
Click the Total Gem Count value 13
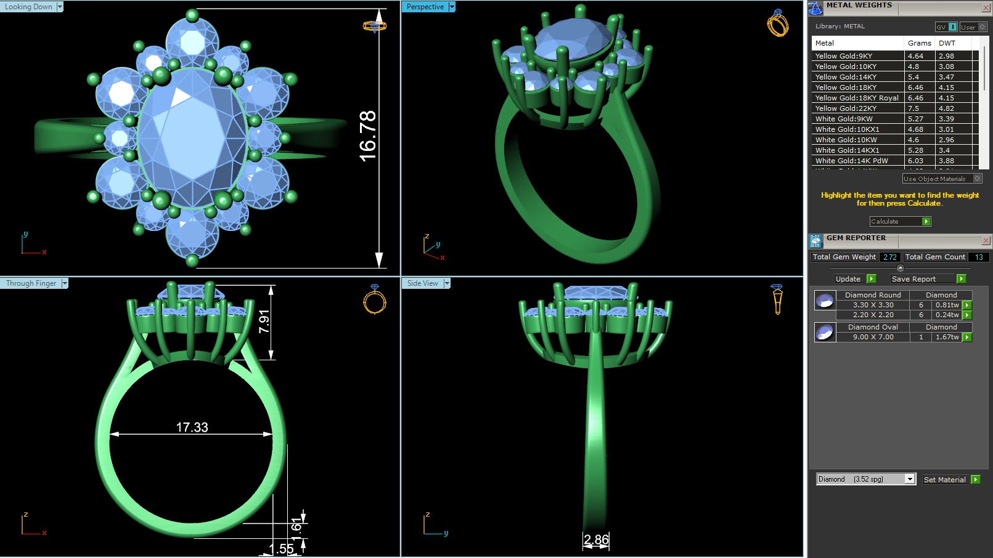(x=979, y=257)
